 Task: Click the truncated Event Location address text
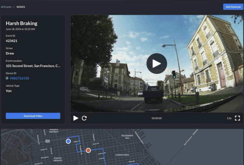point(33,66)
